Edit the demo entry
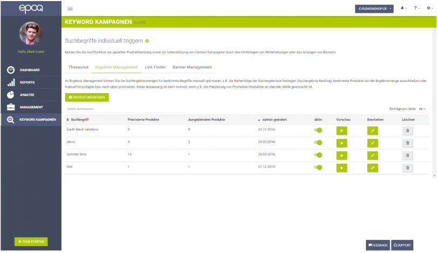Viewport: 438px width, 253px height. (x=373, y=143)
